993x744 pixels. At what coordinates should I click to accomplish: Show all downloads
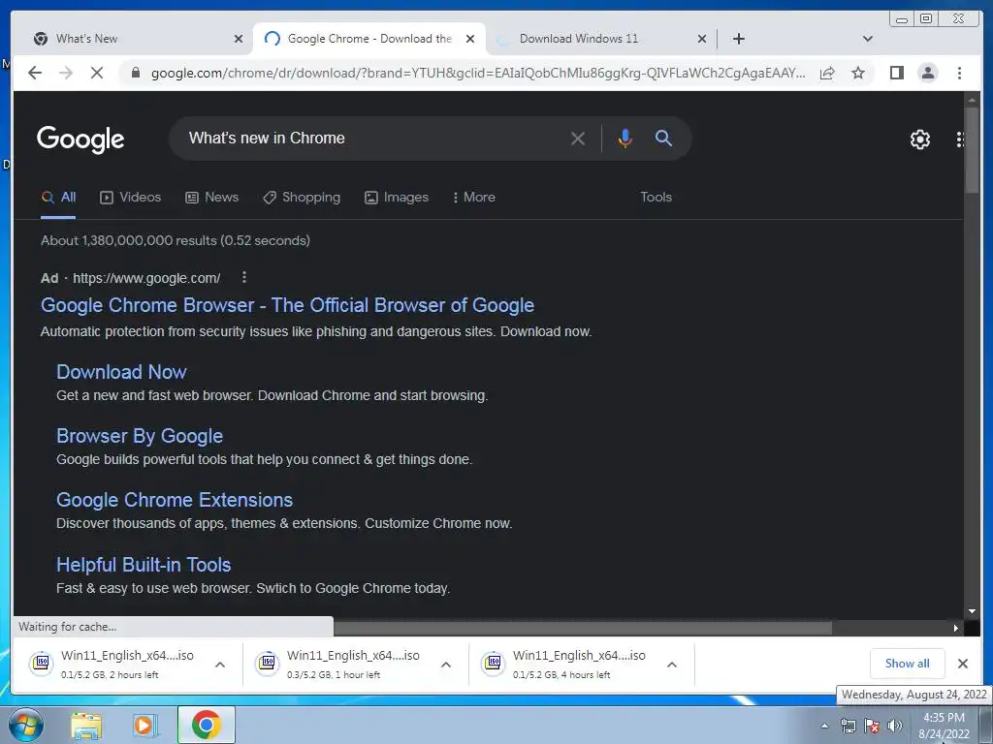click(x=907, y=664)
